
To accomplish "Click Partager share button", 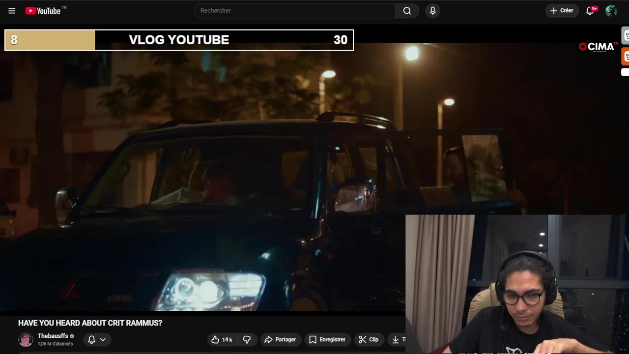I will pos(280,339).
